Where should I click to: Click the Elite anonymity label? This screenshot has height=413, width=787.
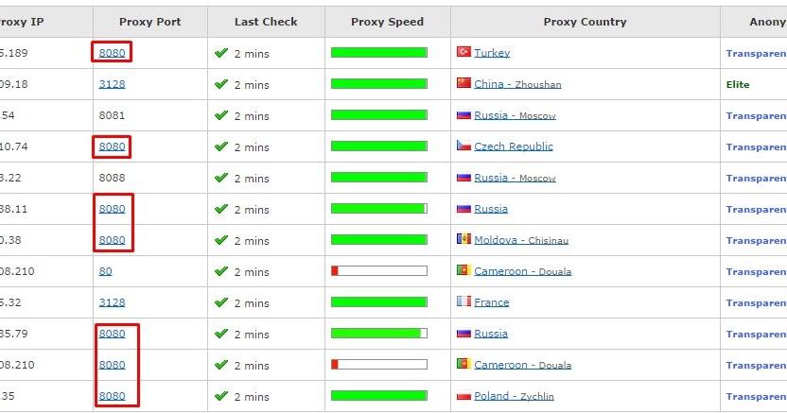pos(737,85)
